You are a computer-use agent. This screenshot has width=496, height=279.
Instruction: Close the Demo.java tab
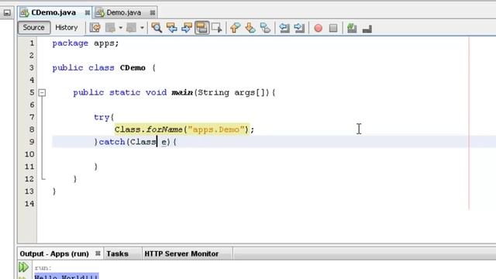pyautogui.click(x=153, y=12)
